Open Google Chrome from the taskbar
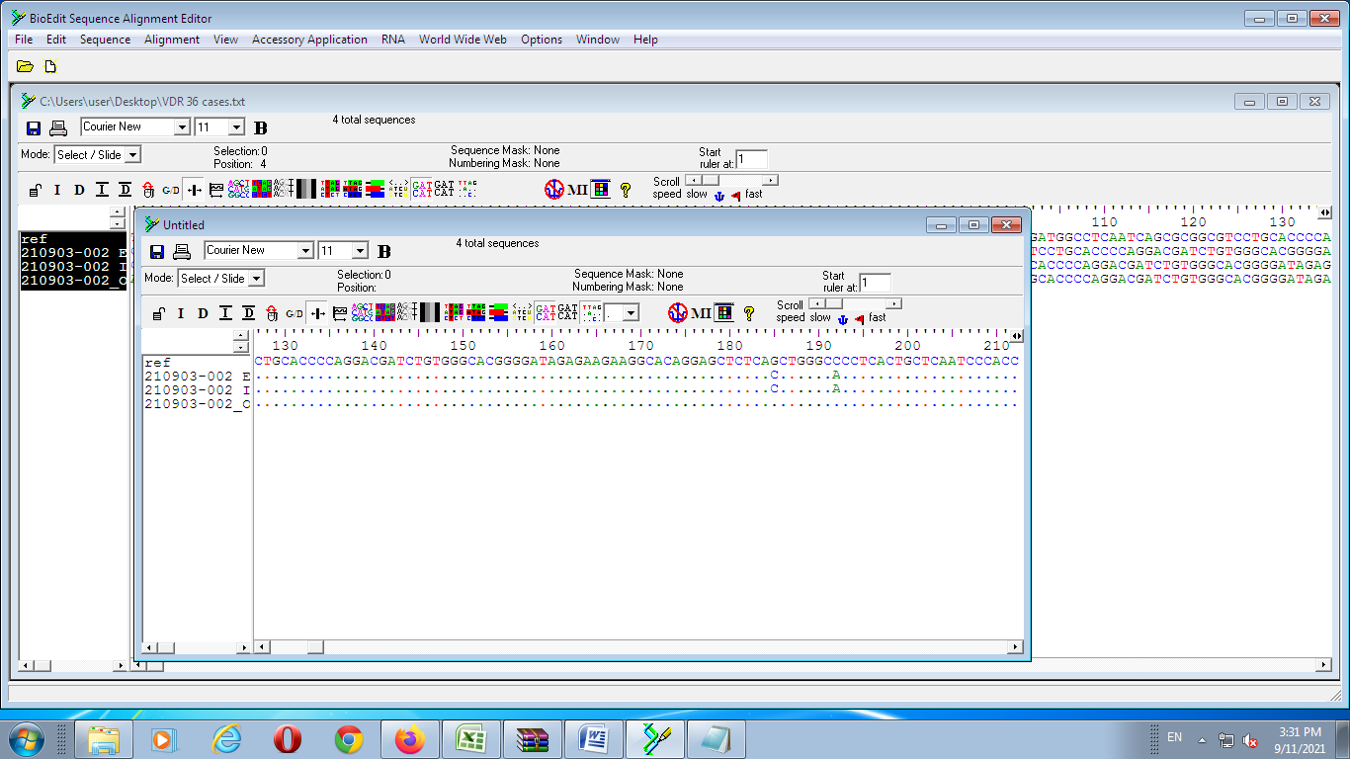The height and width of the screenshot is (759, 1350). [x=348, y=739]
